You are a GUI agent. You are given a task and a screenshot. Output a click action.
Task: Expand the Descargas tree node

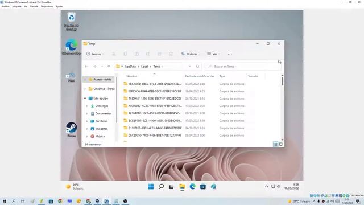87,106
